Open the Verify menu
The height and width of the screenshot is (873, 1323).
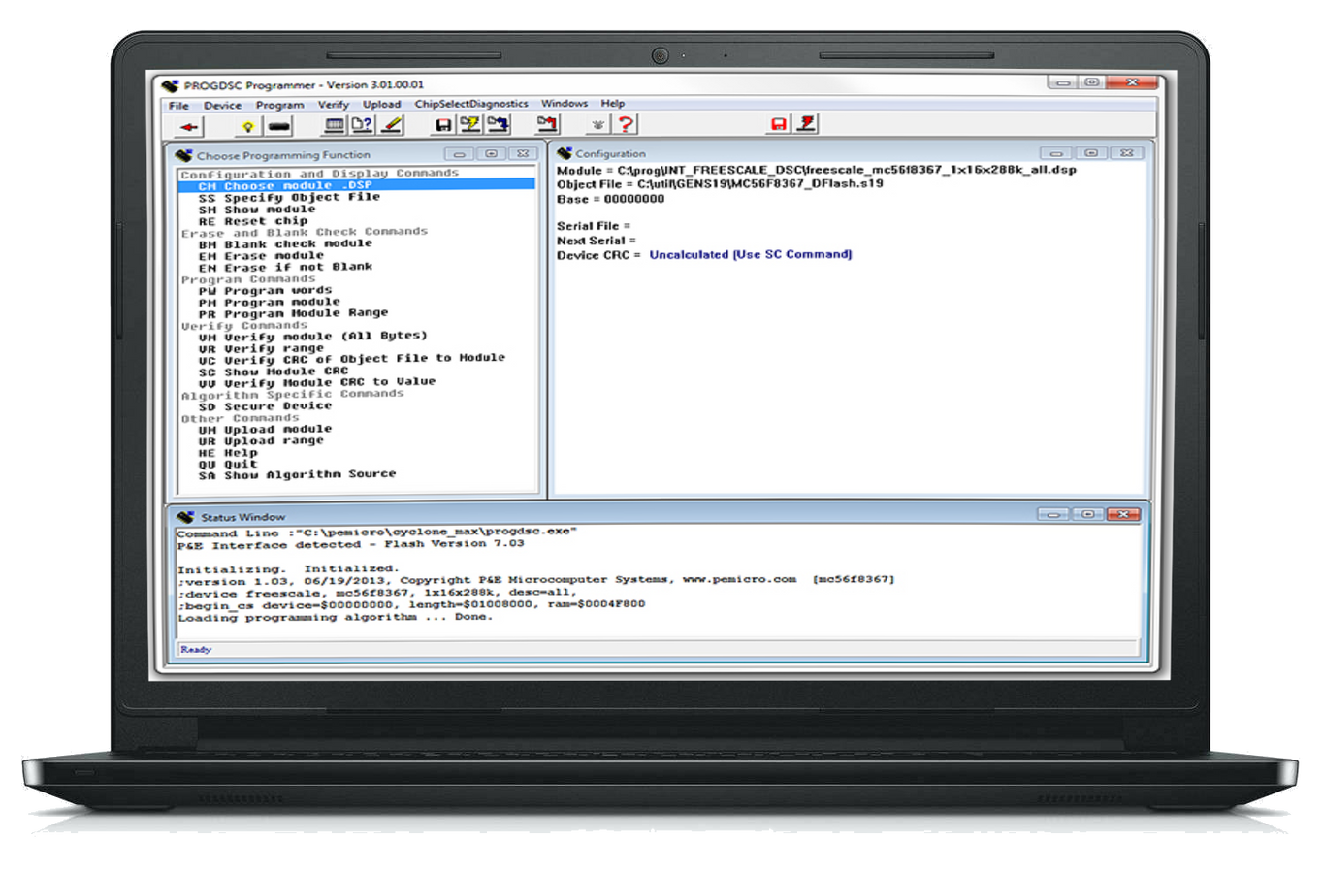[x=334, y=104]
